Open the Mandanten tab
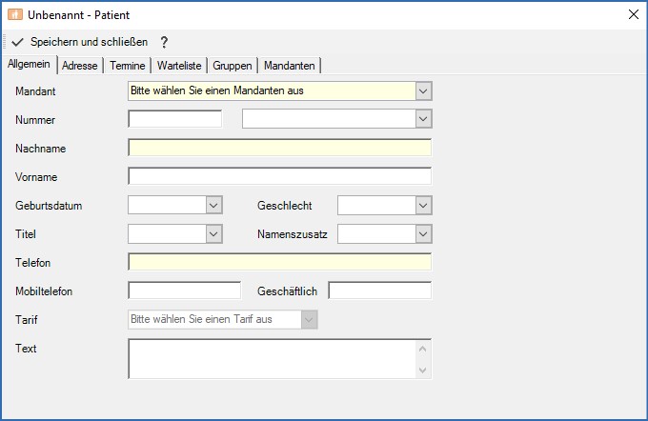648x421 pixels. click(291, 66)
